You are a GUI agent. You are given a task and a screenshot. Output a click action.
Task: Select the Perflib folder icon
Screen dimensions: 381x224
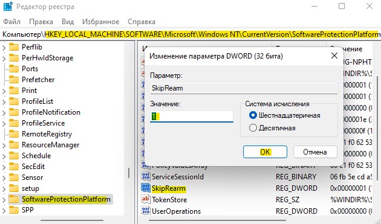pos(14,47)
